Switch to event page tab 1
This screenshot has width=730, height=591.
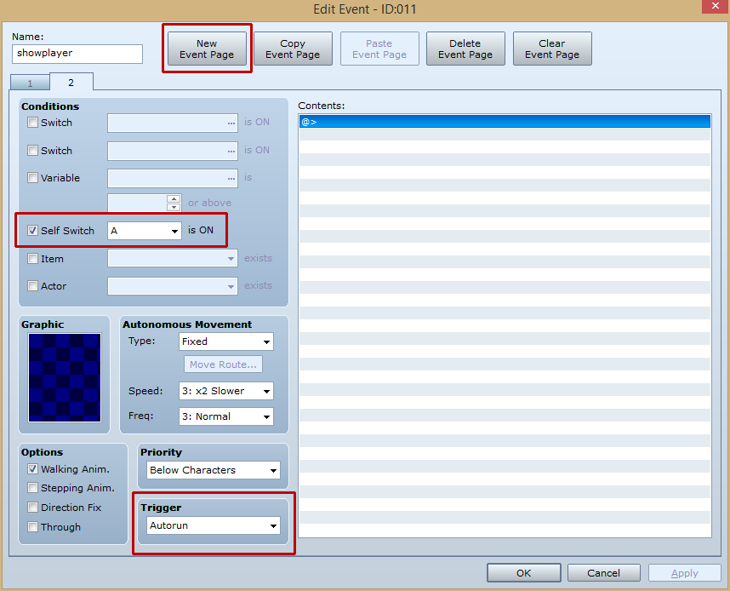(31, 83)
